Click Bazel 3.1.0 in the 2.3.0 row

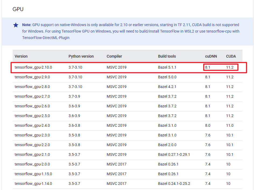[x=167, y=135]
